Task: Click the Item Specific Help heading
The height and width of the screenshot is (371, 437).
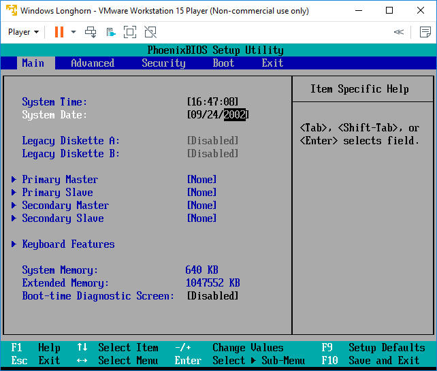Action: (359, 89)
